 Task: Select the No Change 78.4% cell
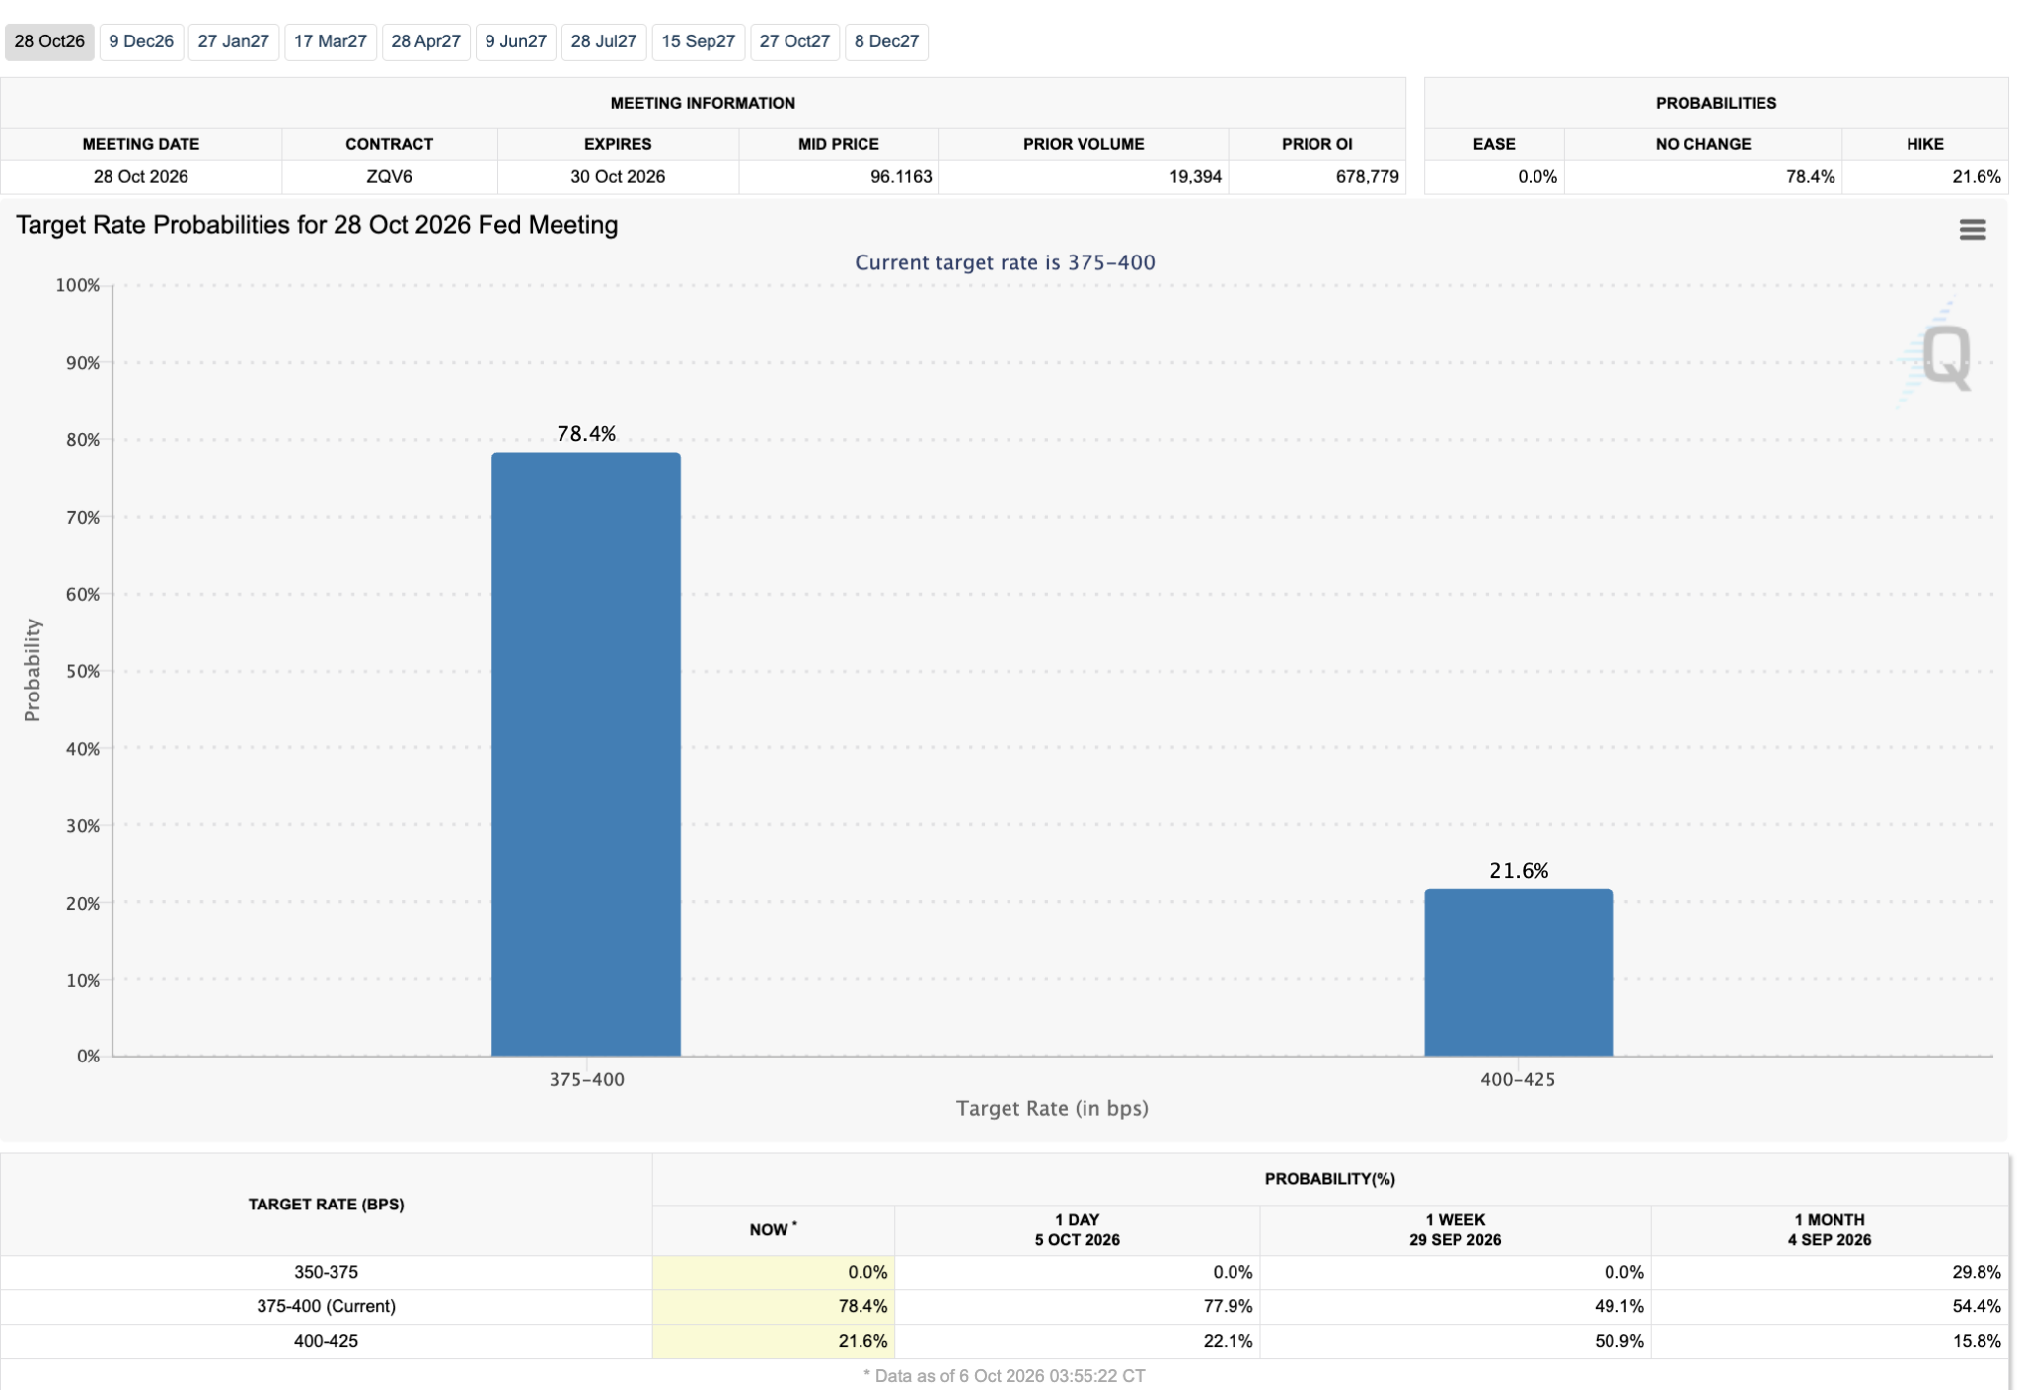click(1703, 177)
